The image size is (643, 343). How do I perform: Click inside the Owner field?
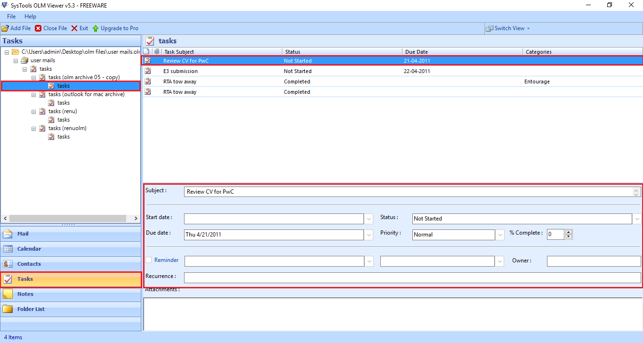pos(594,261)
